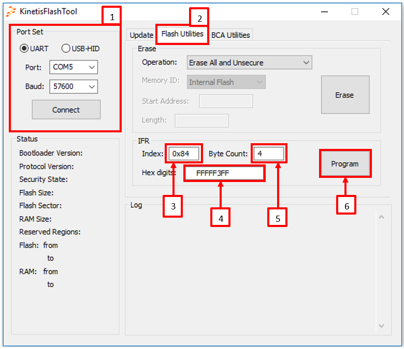Image resolution: width=404 pixels, height=349 pixels.
Task: Open the Operation dropdown (Erase All and Unsecure)
Action: point(250,63)
